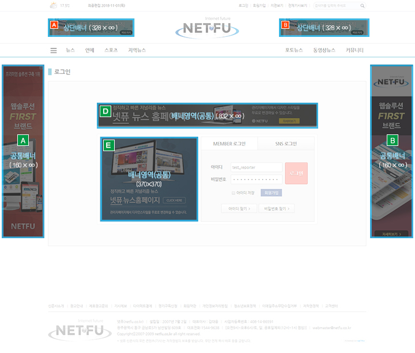Click the search magnifier icon

click(362, 6)
